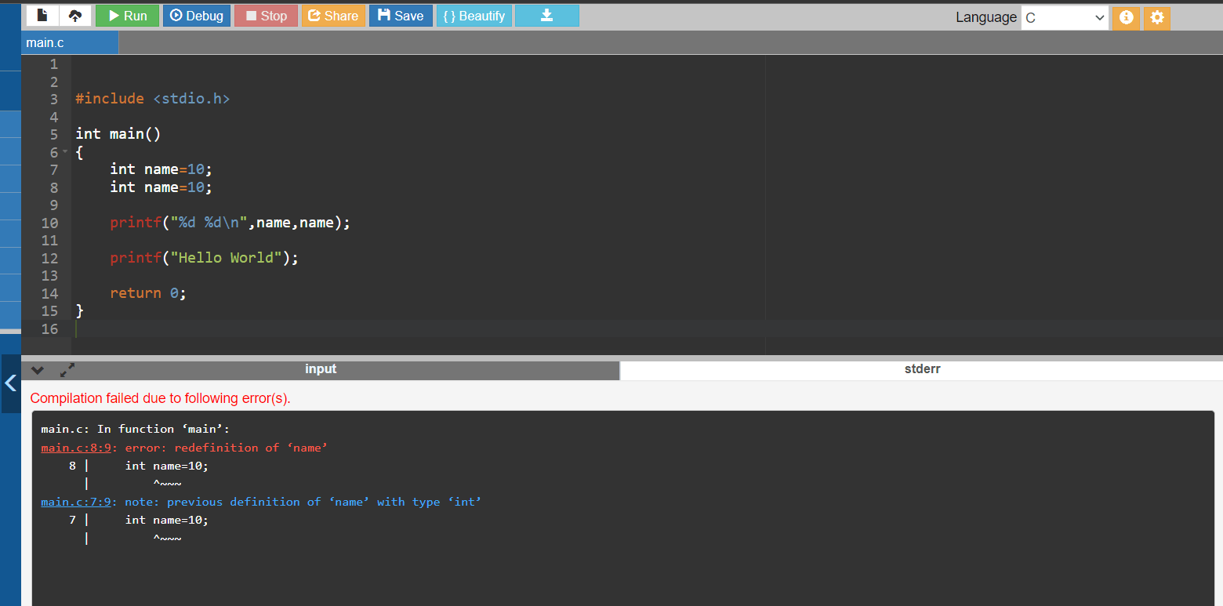
Task: Click the #include <stdio.h> line
Action: click(x=153, y=99)
